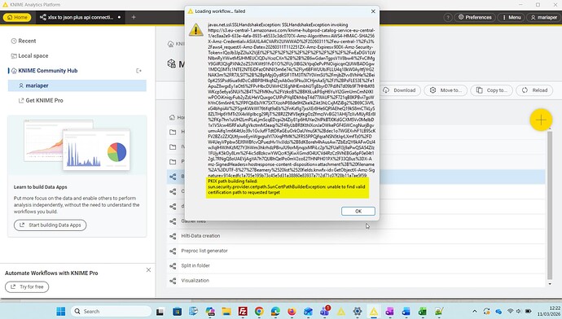Click the Data Apps illustration thumbnail
This screenshot has width=562, height=319.
(x=77, y=145)
